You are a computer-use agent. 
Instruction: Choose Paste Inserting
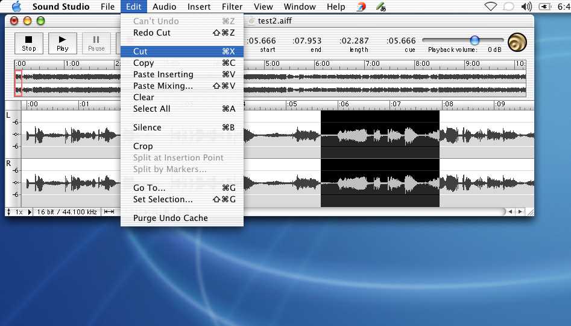(182, 74)
